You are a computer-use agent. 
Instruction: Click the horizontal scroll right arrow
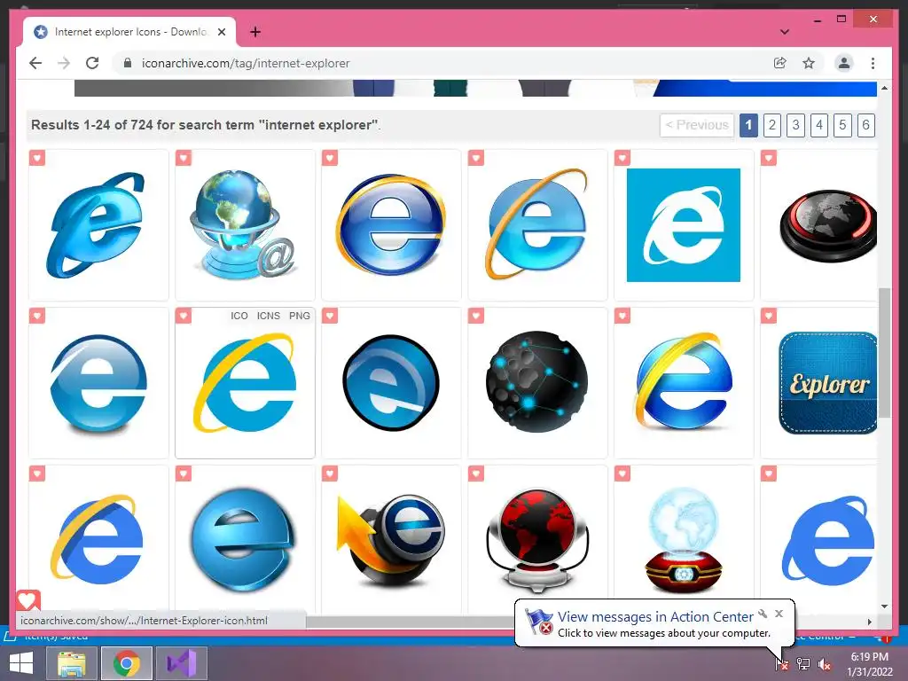tap(869, 622)
